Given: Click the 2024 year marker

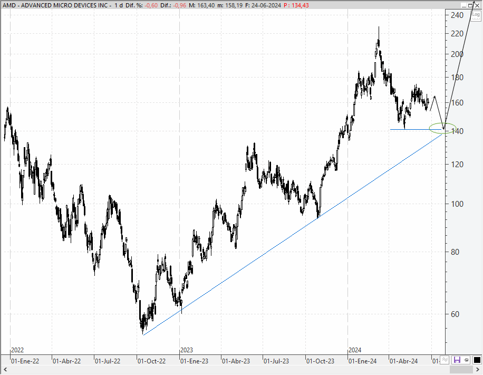Looking at the screenshot, I should [x=355, y=350].
